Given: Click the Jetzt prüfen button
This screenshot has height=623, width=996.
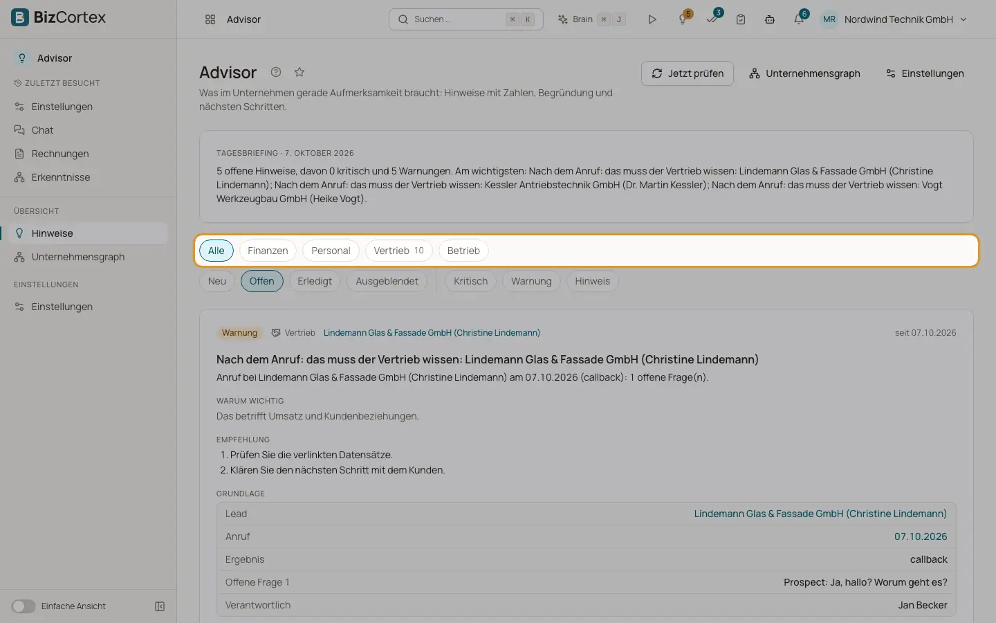Looking at the screenshot, I should point(688,73).
